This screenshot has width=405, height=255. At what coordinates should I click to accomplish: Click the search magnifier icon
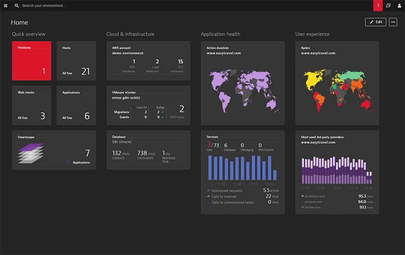[x=17, y=5]
